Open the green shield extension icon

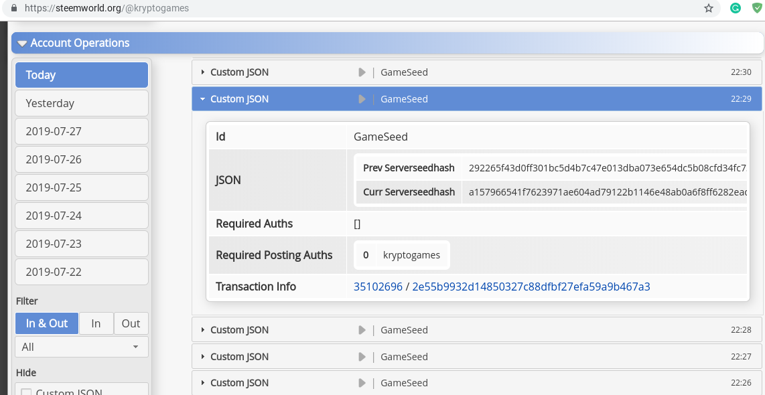(757, 9)
